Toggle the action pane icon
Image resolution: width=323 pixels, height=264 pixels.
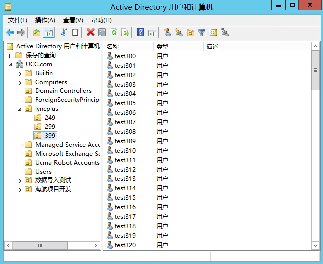(152, 32)
